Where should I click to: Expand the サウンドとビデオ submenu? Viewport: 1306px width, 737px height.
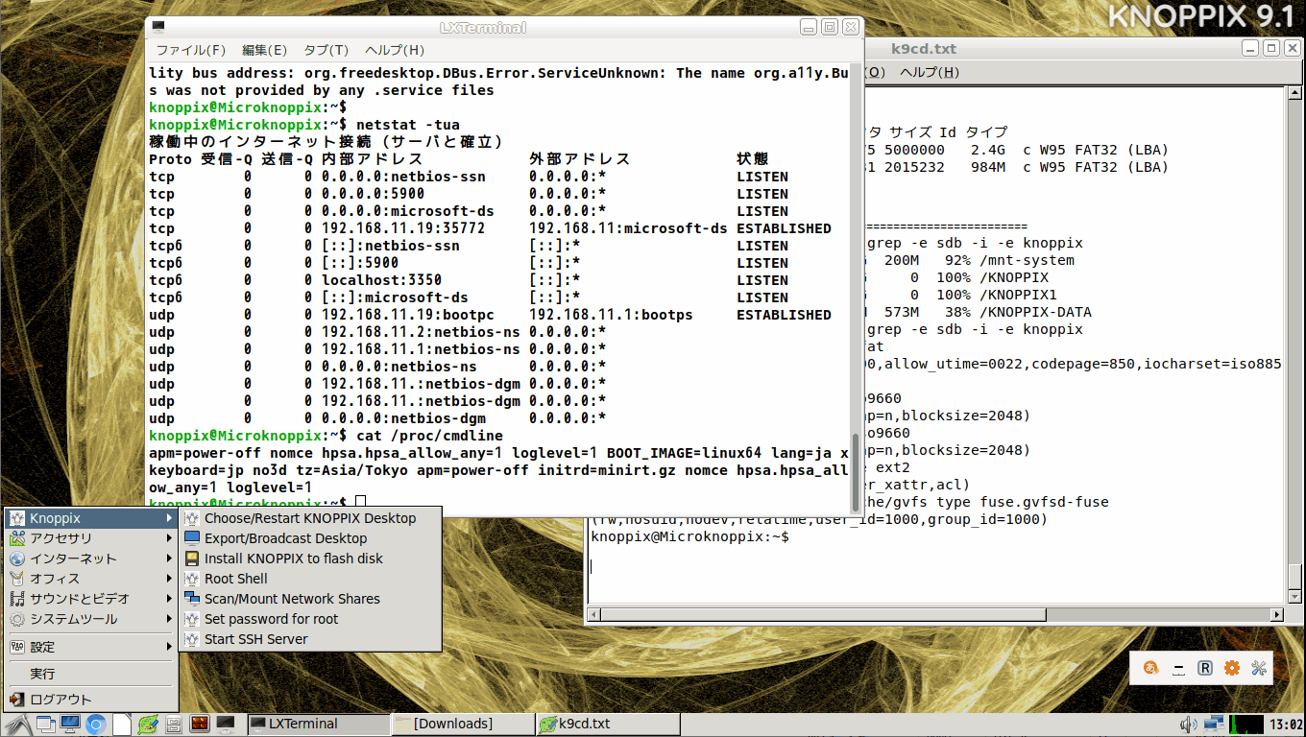click(x=91, y=599)
